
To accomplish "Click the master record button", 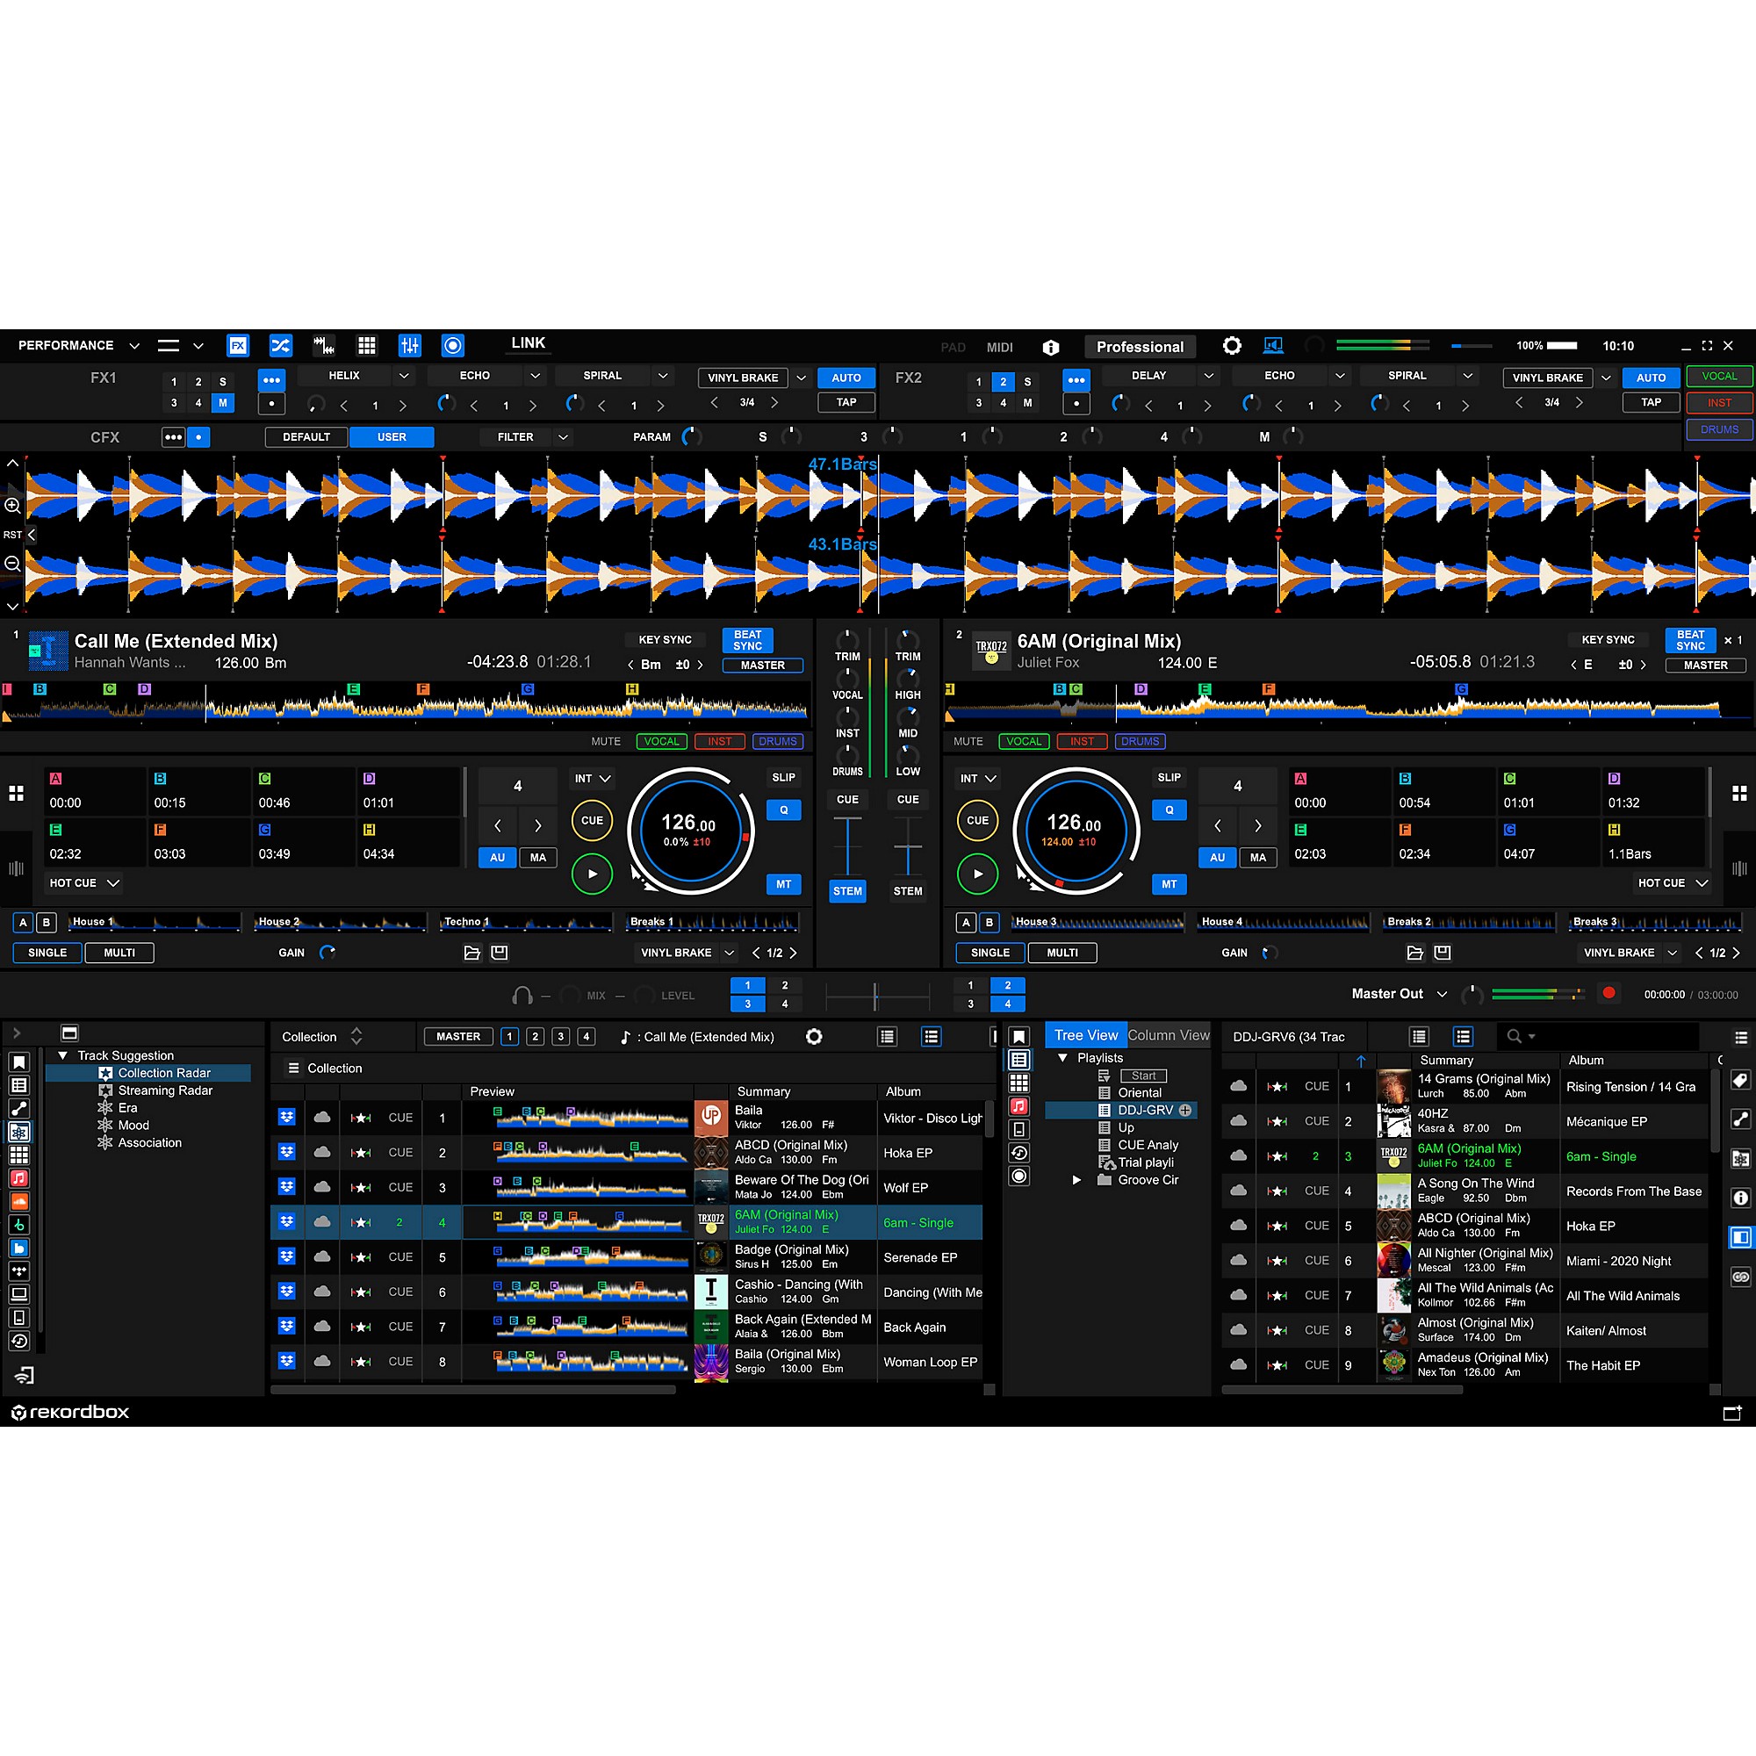I will coord(1608,993).
